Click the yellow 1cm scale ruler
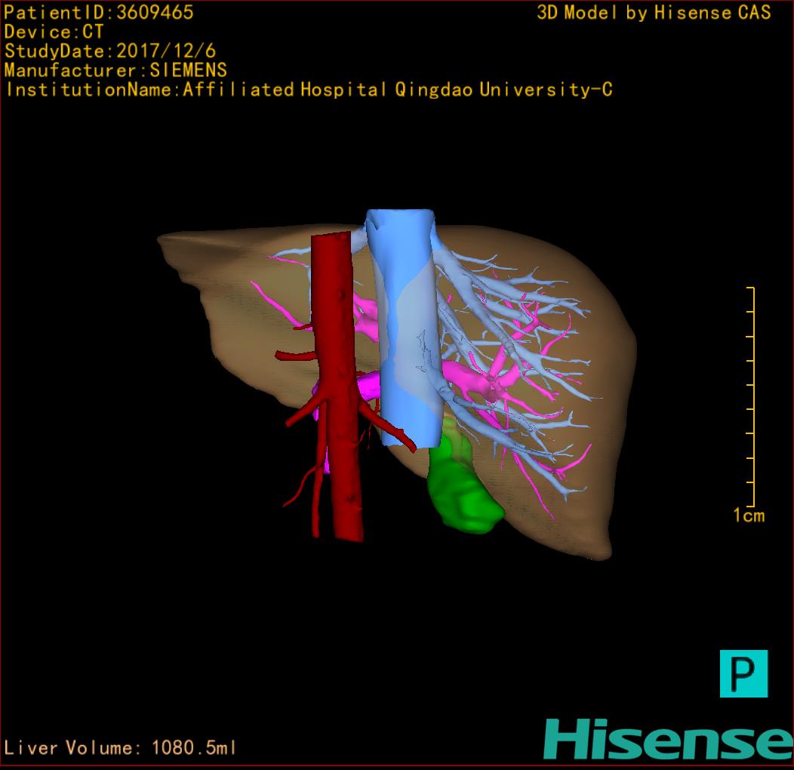 tap(751, 396)
